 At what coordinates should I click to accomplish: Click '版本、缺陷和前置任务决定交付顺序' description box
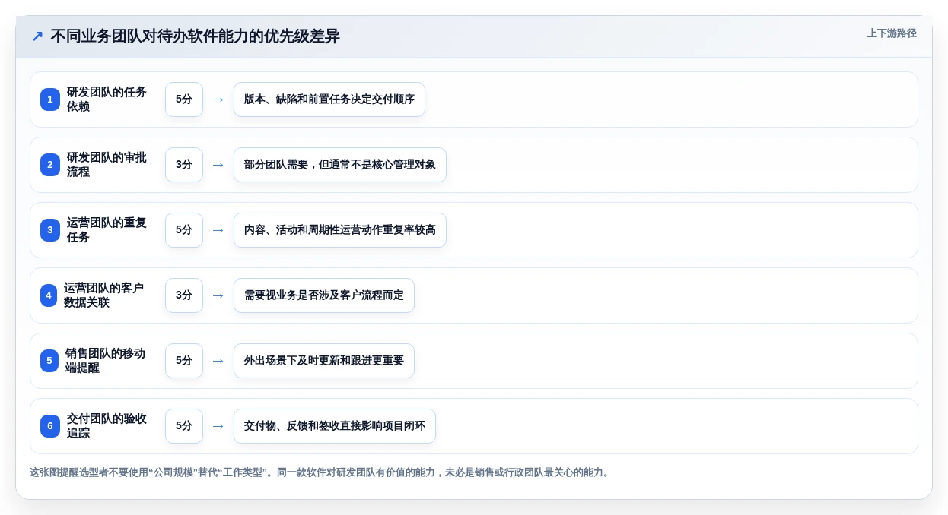pos(329,100)
